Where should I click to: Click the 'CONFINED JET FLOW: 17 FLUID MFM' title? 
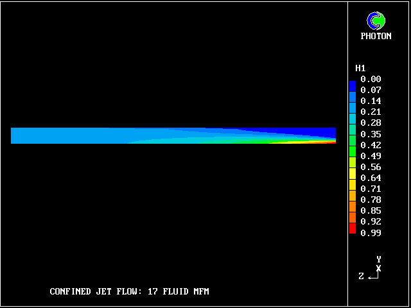click(129, 292)
